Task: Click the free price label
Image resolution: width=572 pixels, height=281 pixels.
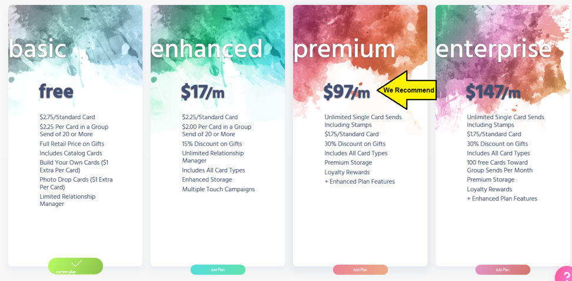Action: [56, 92]
